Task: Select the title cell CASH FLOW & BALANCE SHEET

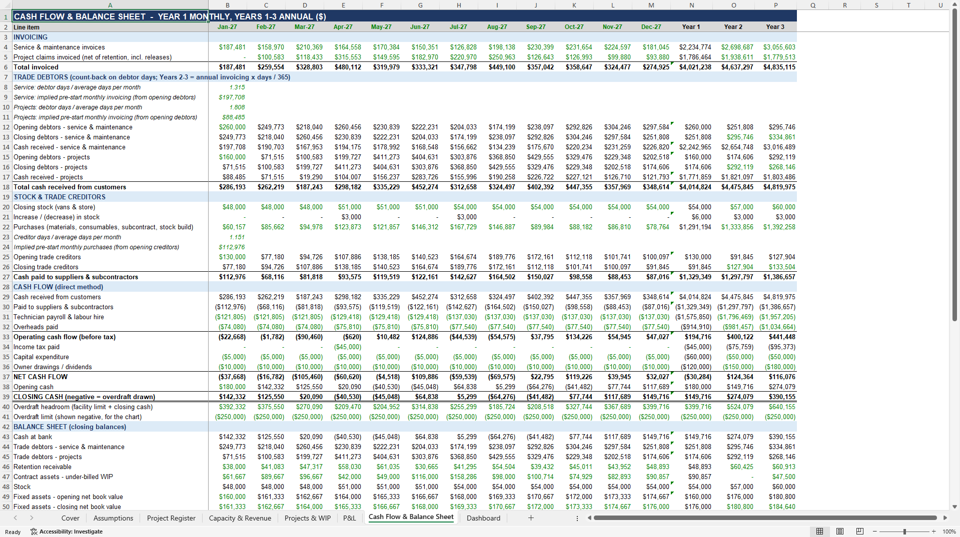Action: (110, 16)
